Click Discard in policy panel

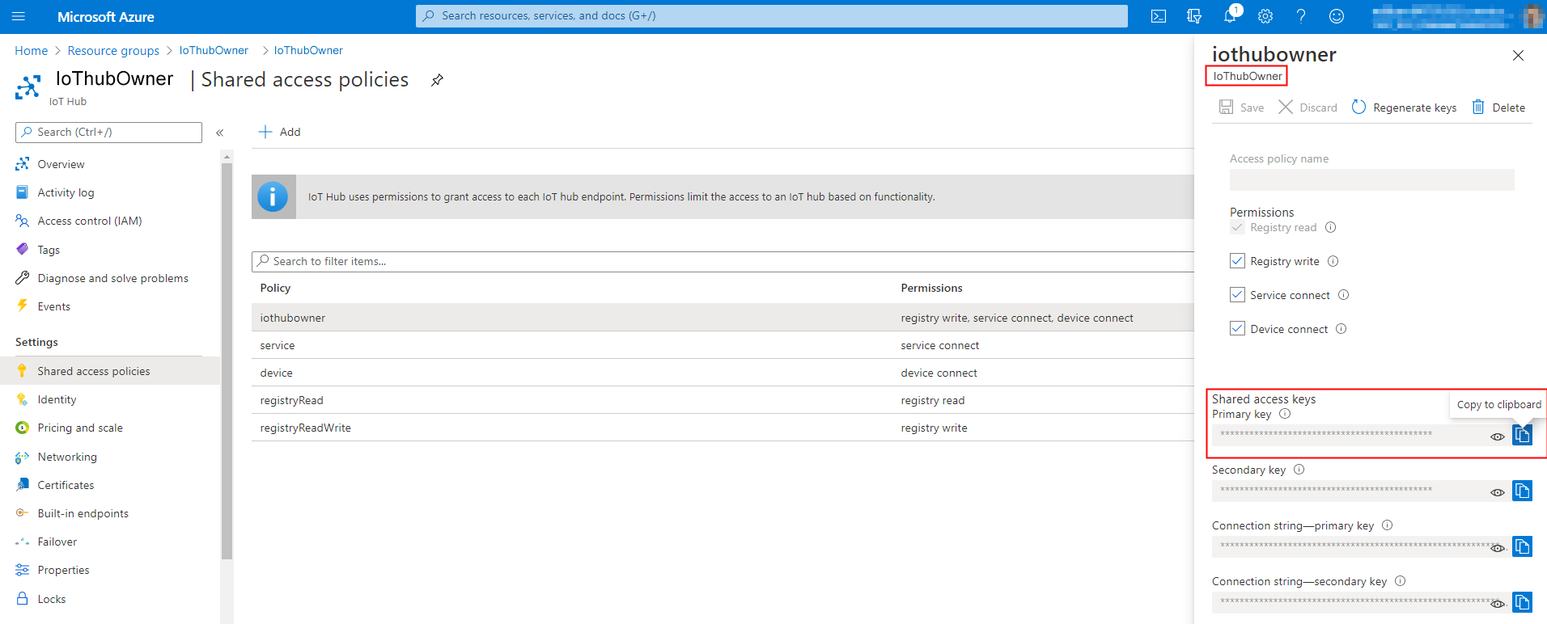click(1308, 108)
